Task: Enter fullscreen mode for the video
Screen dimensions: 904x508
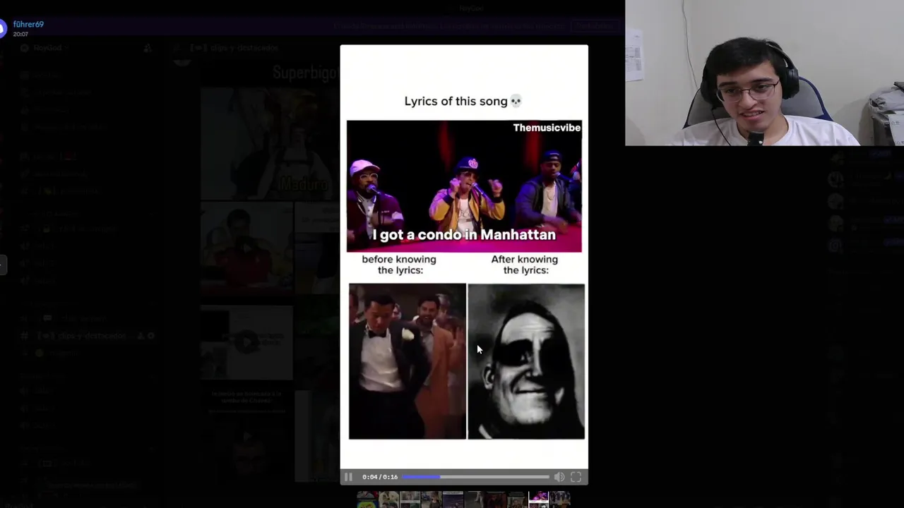Action: click(x=576, y=477)
